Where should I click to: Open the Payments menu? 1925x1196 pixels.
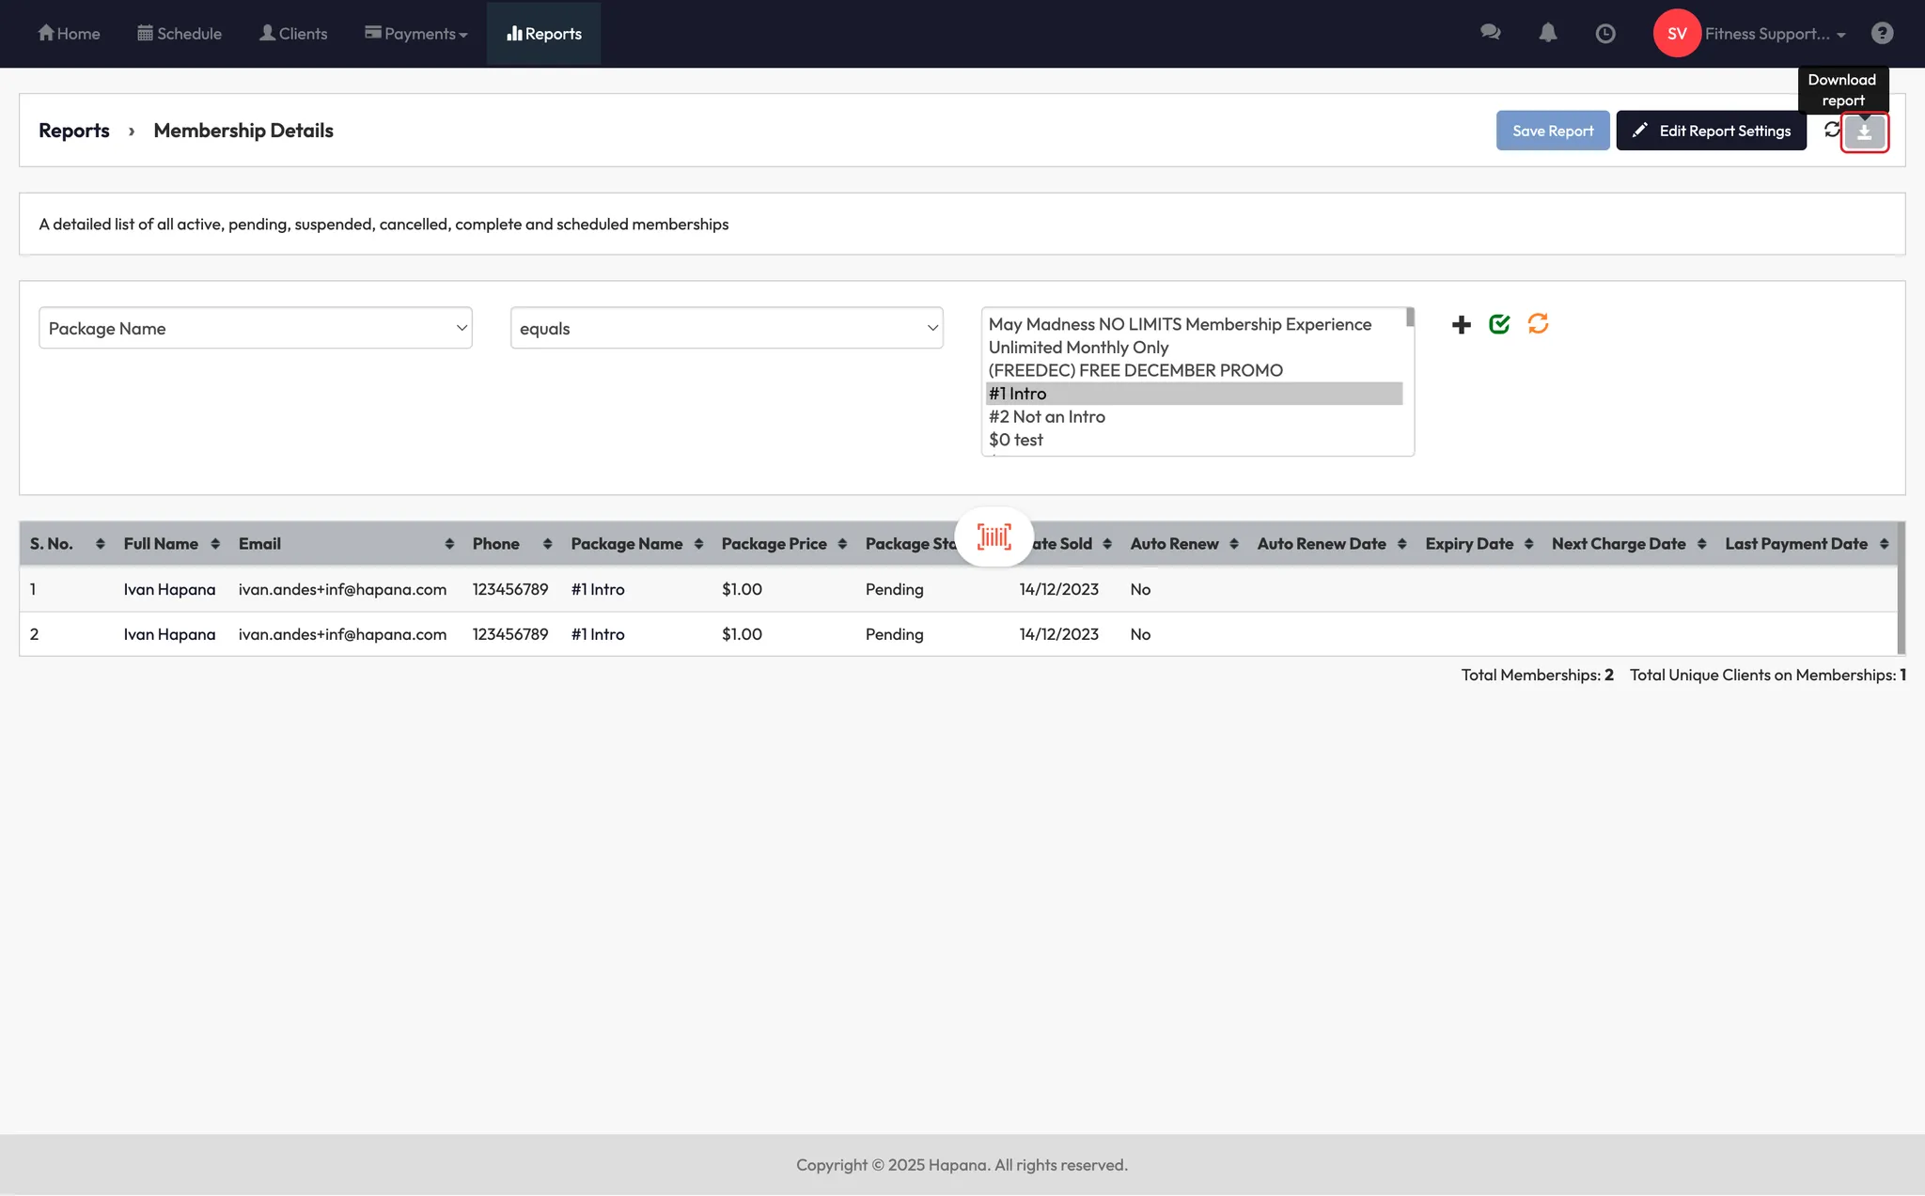pos(416,34)
